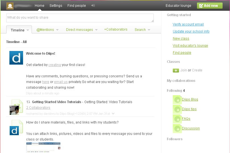Viewport: 230px width, 153px height.
Task: Open Update your school info link
Action: pos(191,31)
